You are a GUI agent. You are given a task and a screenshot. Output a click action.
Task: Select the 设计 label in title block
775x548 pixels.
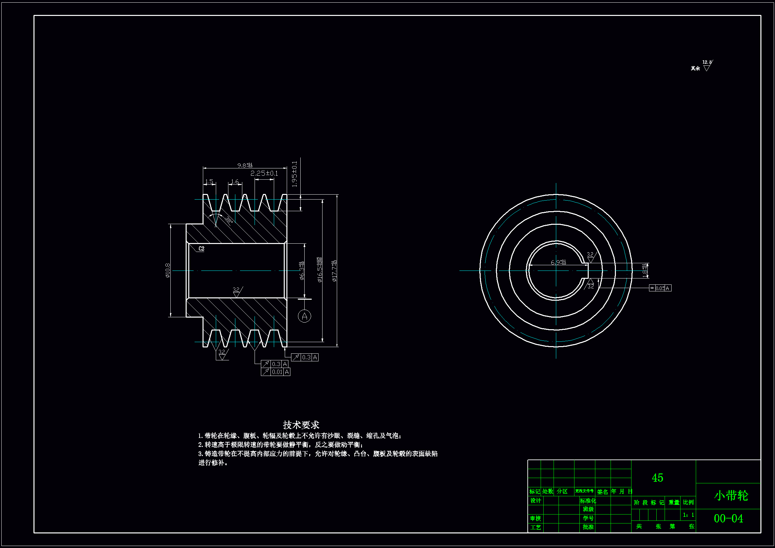point(535,501)
